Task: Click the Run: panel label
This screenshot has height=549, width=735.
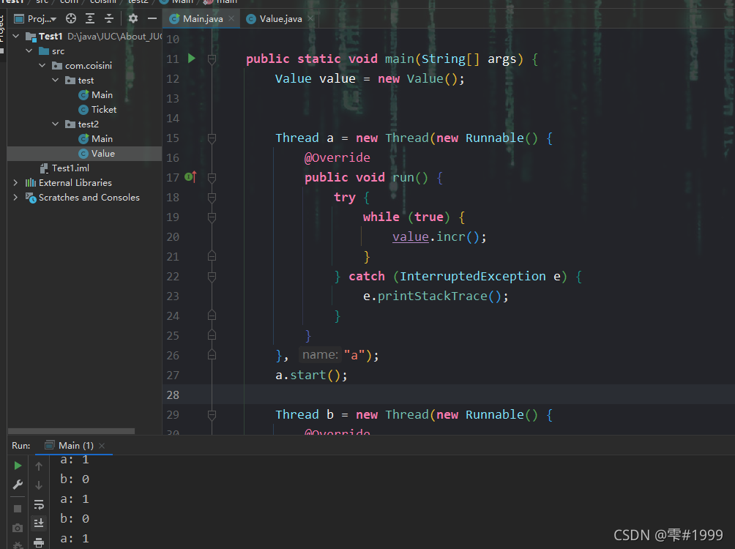Action: (21, 445)
